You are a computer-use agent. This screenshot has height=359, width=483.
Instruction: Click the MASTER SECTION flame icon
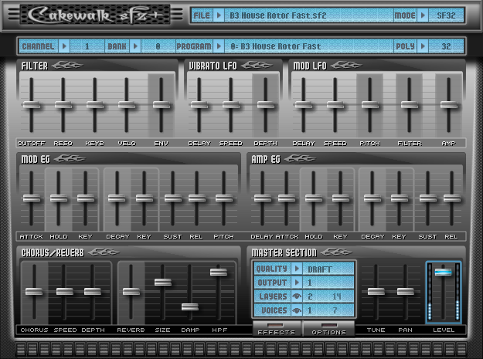pos(336,252)
